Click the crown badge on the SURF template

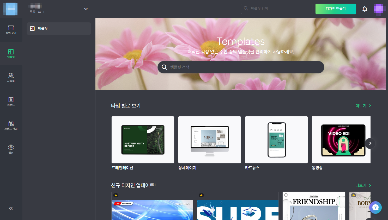201,195
